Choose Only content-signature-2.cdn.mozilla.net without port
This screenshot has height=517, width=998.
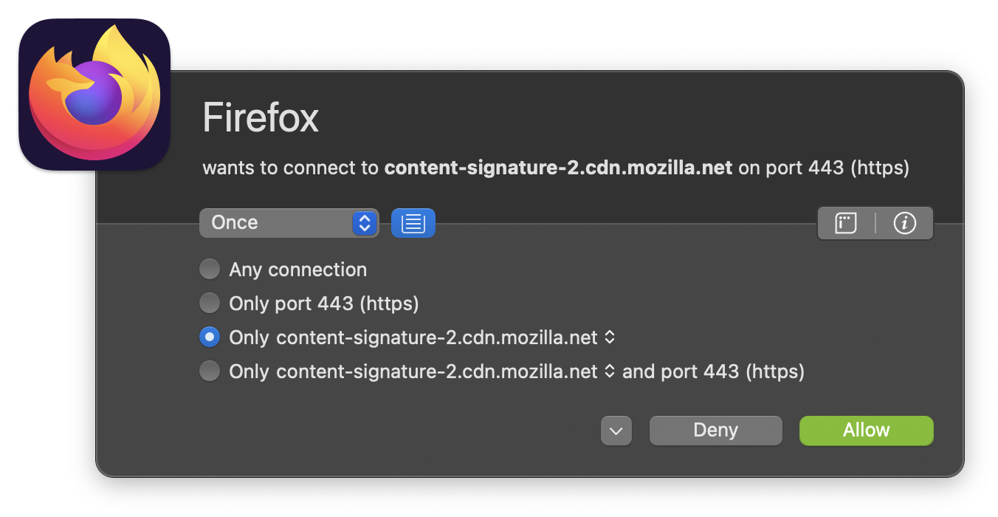click(210, 338)
